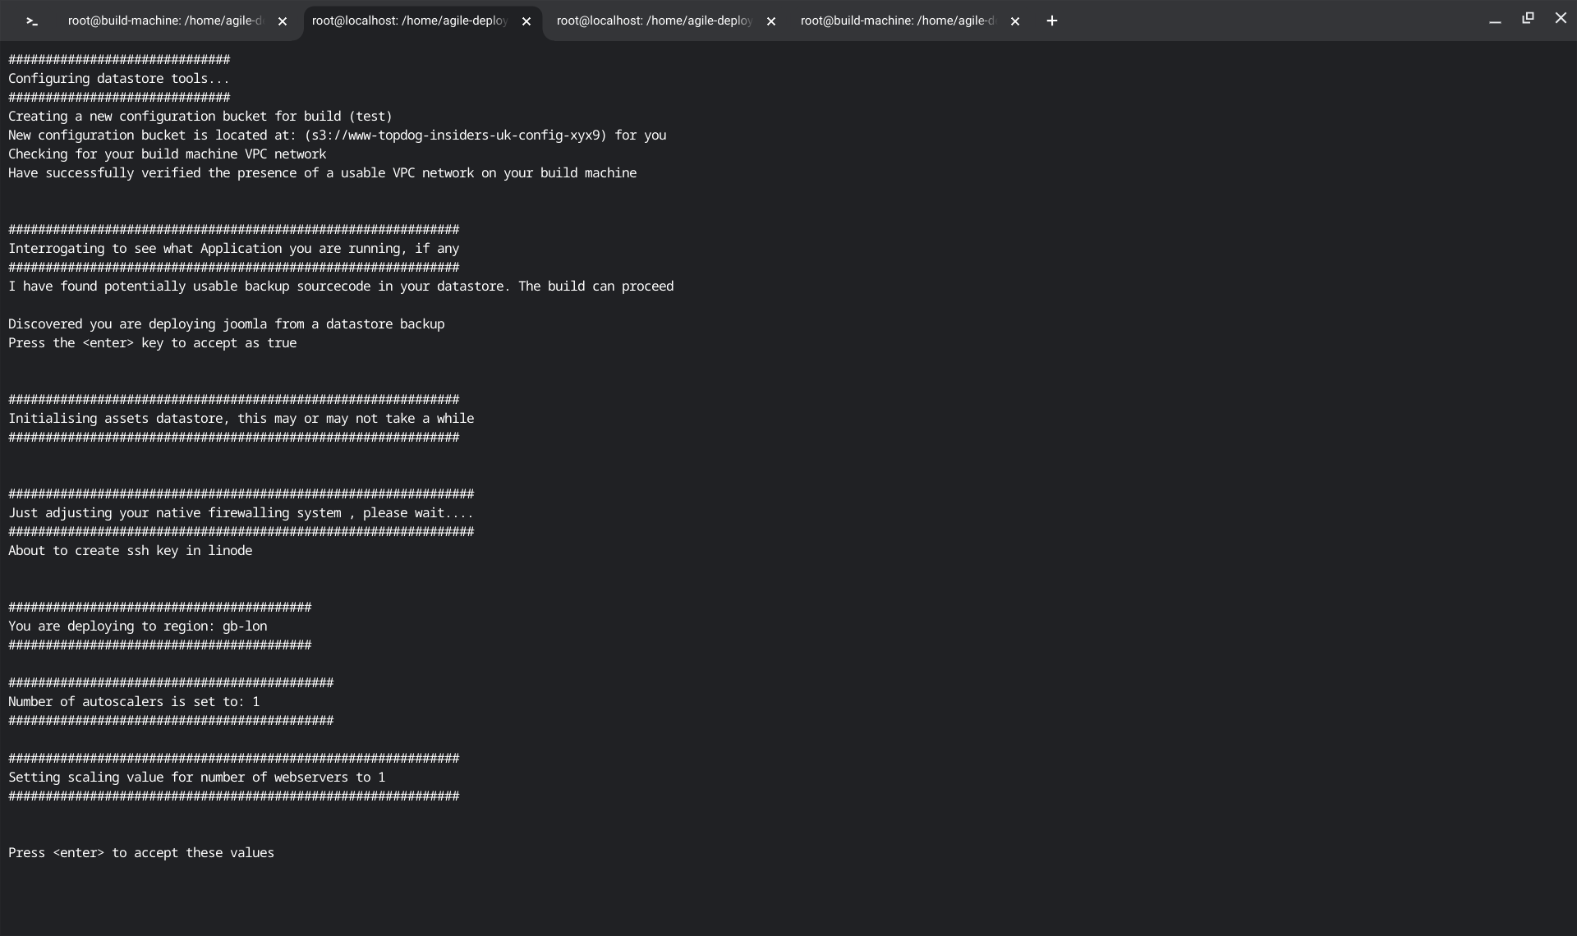Open a new terminal tab with plus button

pyautogui.click(x=1051, y=21)
